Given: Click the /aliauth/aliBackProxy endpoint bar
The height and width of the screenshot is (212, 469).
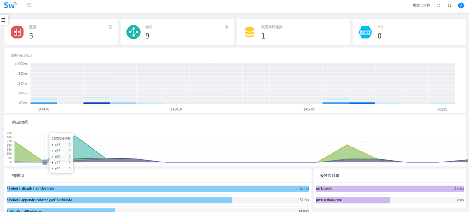Looking at the screenshot, I should click(61, 210).
